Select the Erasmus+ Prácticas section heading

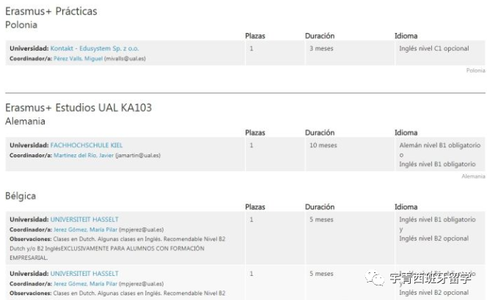click(x=51, y=11)
